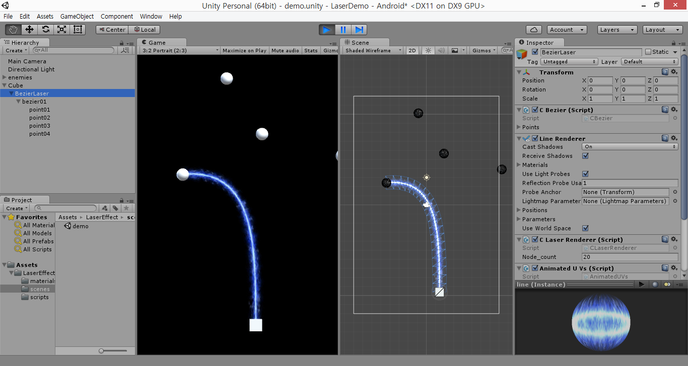Open the Untagged tag dropdown
The height and width of the screenshot is (366, 688).
[x=569, y=61]
